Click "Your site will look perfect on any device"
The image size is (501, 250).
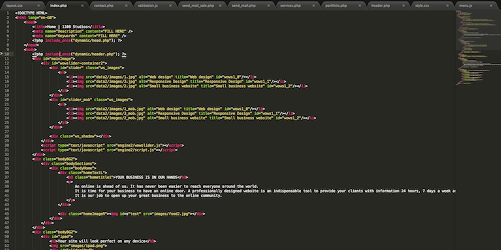point(103,241)
